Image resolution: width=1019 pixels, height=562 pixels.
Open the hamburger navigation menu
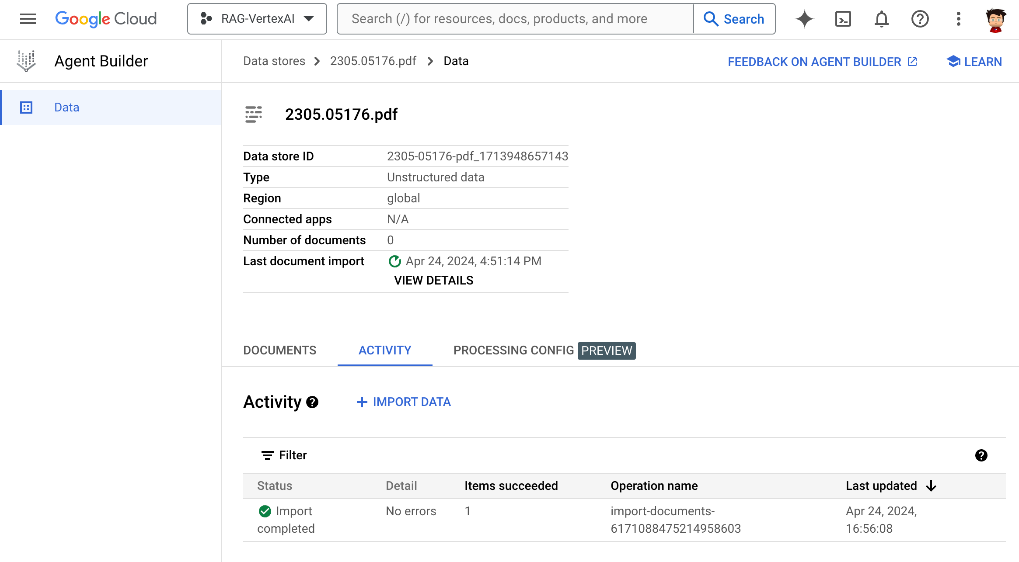[x=28, y=19]
